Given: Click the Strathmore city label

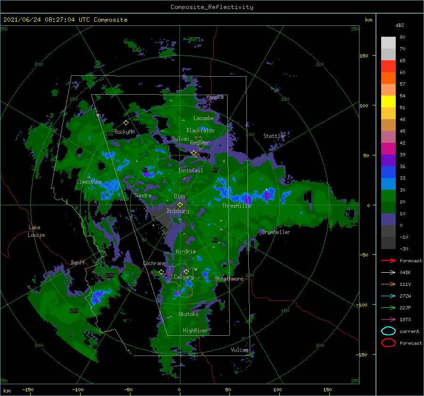Looking at the screenshot, I should click(x=229, y=279).
